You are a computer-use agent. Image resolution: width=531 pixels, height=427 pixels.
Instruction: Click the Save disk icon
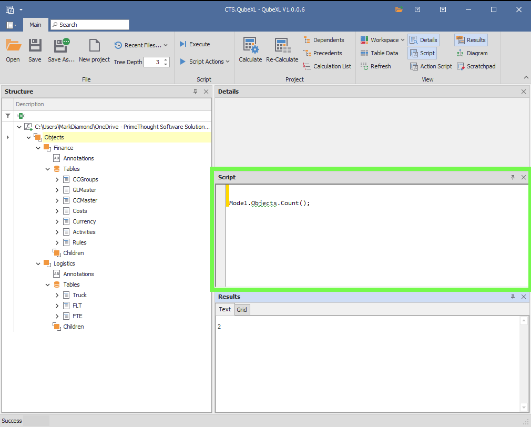pos(35,46)
